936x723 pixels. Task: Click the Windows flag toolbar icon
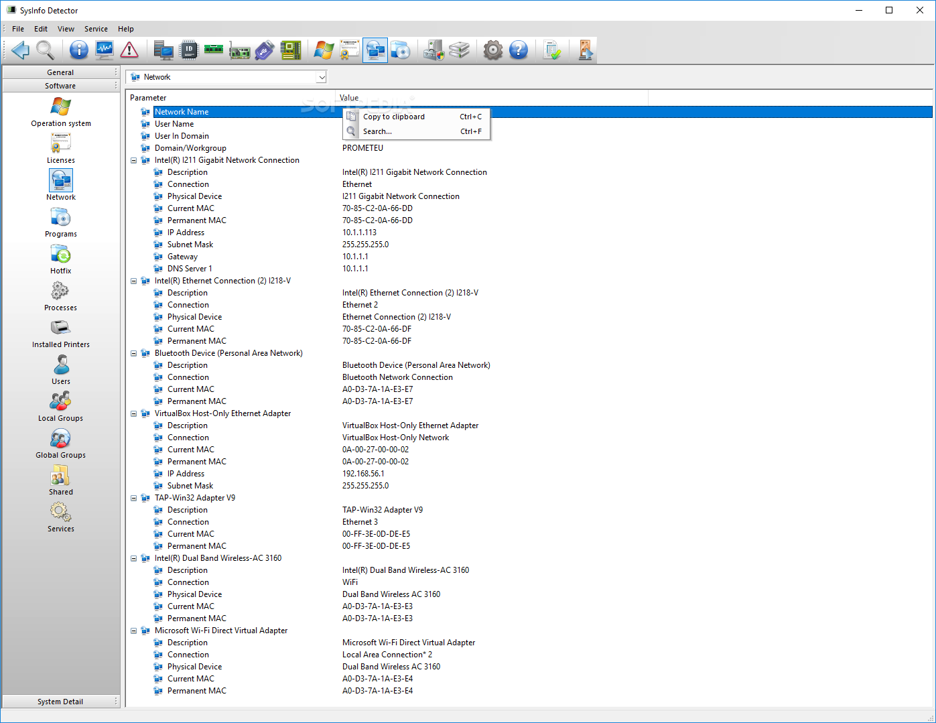click(x=324, y=50)
